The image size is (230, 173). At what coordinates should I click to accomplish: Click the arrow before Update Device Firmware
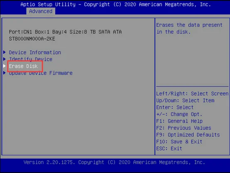pos(5,73)
